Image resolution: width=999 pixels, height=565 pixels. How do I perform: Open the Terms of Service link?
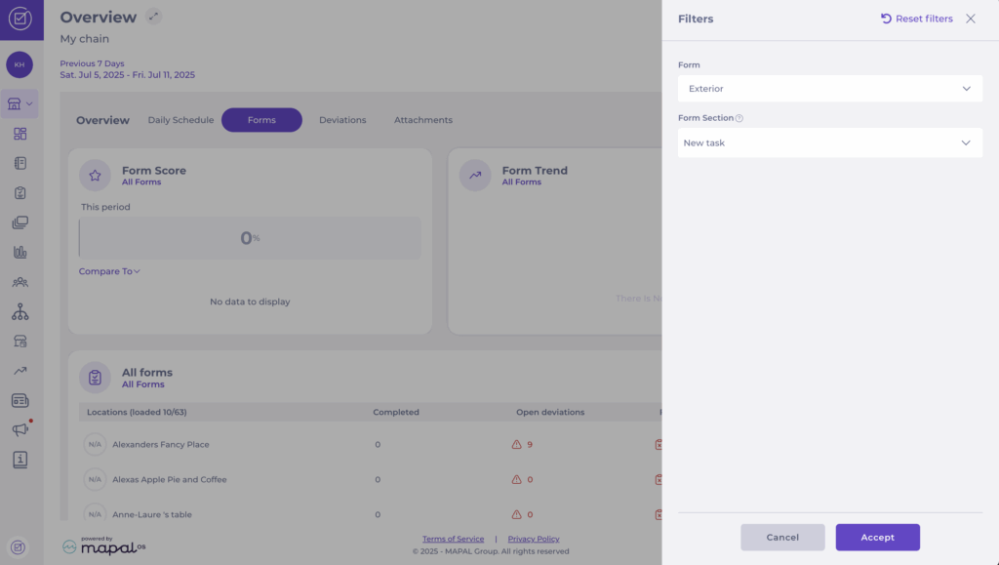pos(453,539)
